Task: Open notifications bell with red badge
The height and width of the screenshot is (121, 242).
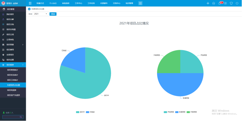Action: (220, 3)
